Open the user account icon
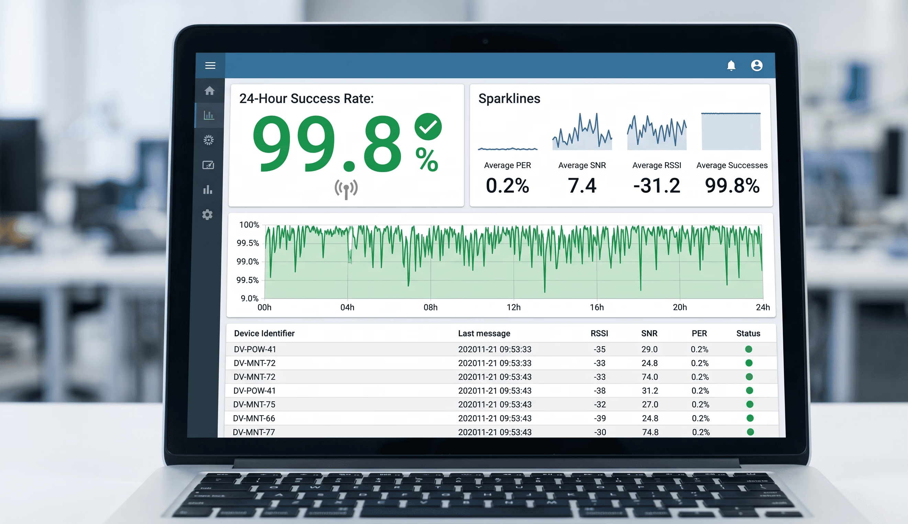The image size is (908, 524). (x=757, y=65)
